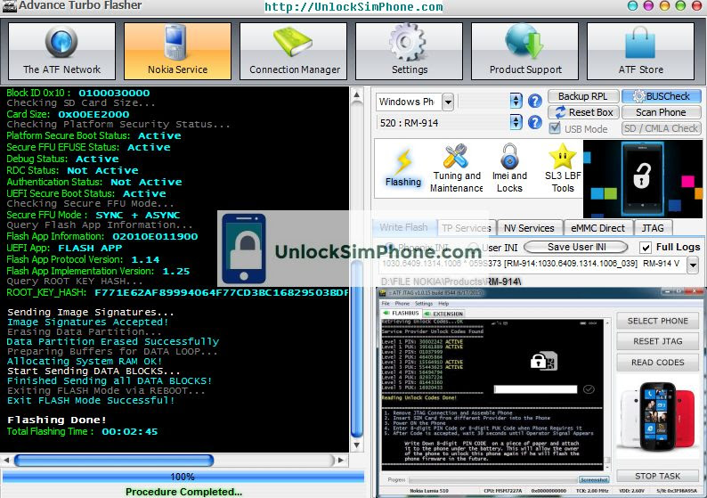Screen dimensions: 707x498
Task: Open SL3 LBF Tools star icon
Action: point(563,168)
